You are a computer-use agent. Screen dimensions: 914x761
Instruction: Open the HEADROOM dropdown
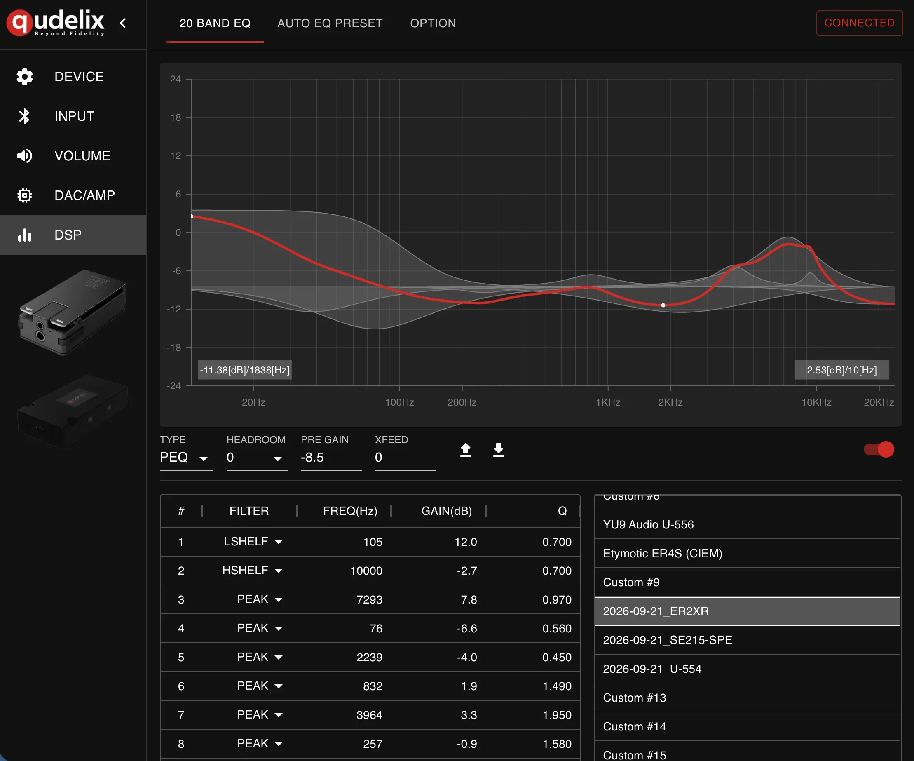pos(257,458)
